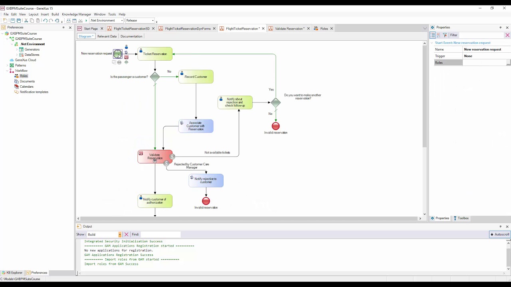The image size is (511, 287).
Task: Open the Documentation sub-tab
Action: point(131,36)
